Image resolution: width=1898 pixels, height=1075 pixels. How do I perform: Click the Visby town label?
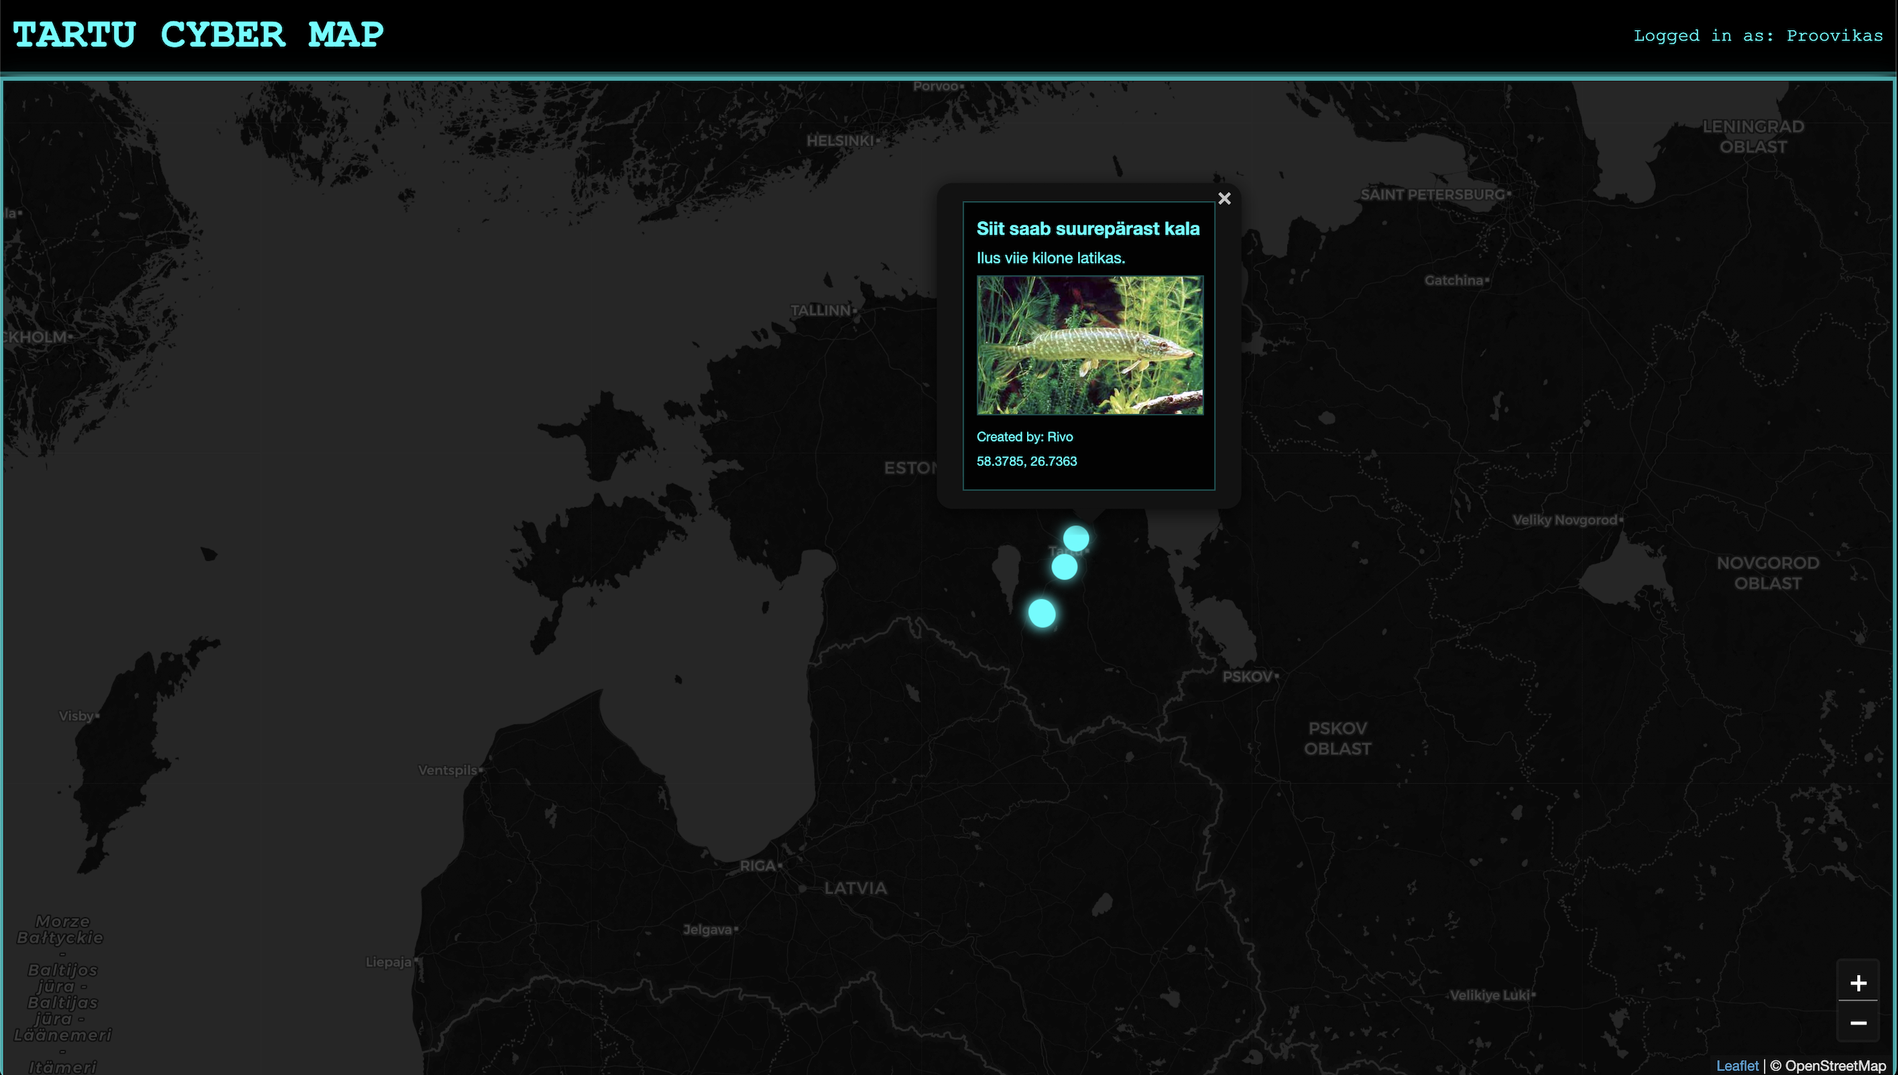pos(76,715)
